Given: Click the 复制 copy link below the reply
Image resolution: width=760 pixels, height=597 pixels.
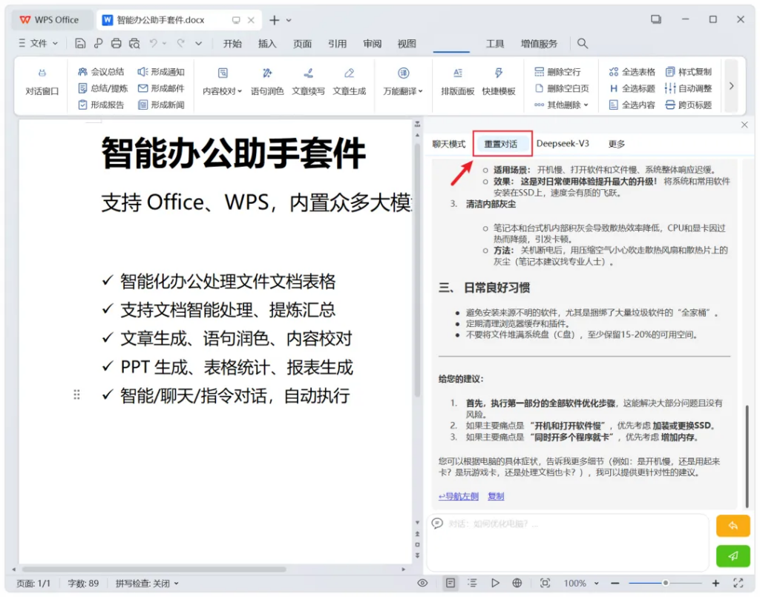Looking at the screenshot, I should 496,496.
